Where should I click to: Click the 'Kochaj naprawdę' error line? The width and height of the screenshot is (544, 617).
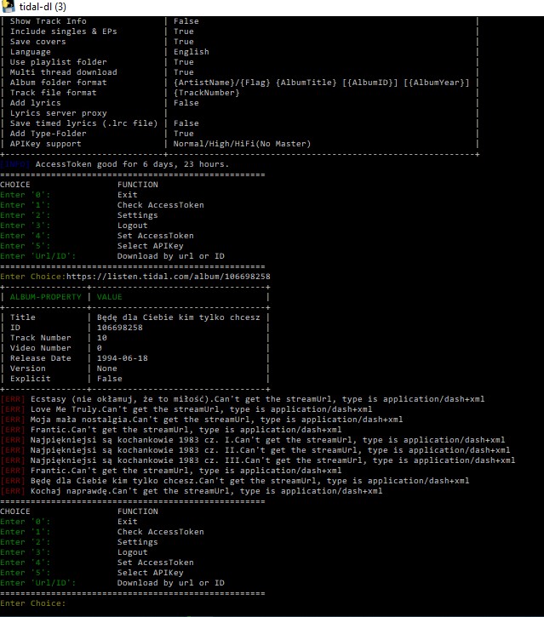pos(192,492)
